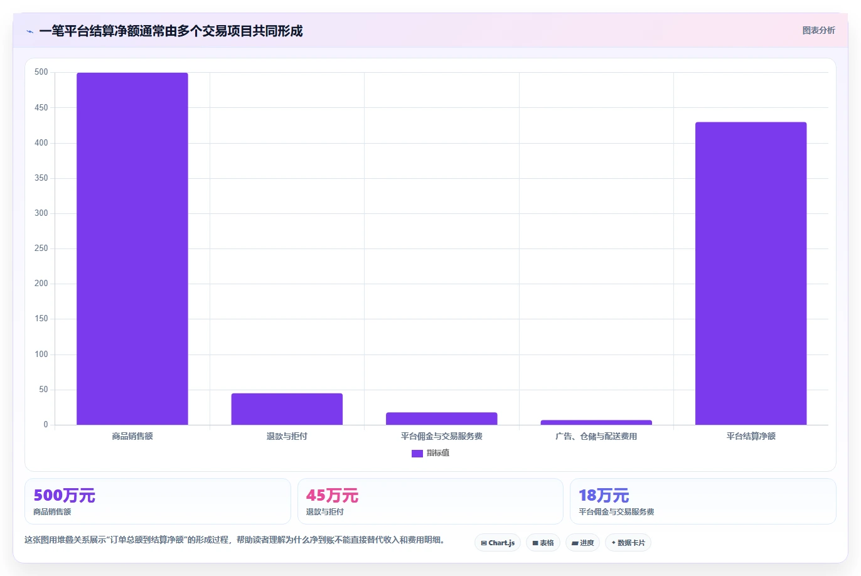Click the lightning icon beside the title
This screenshot has width=861, height=576.
click(29, 31)
